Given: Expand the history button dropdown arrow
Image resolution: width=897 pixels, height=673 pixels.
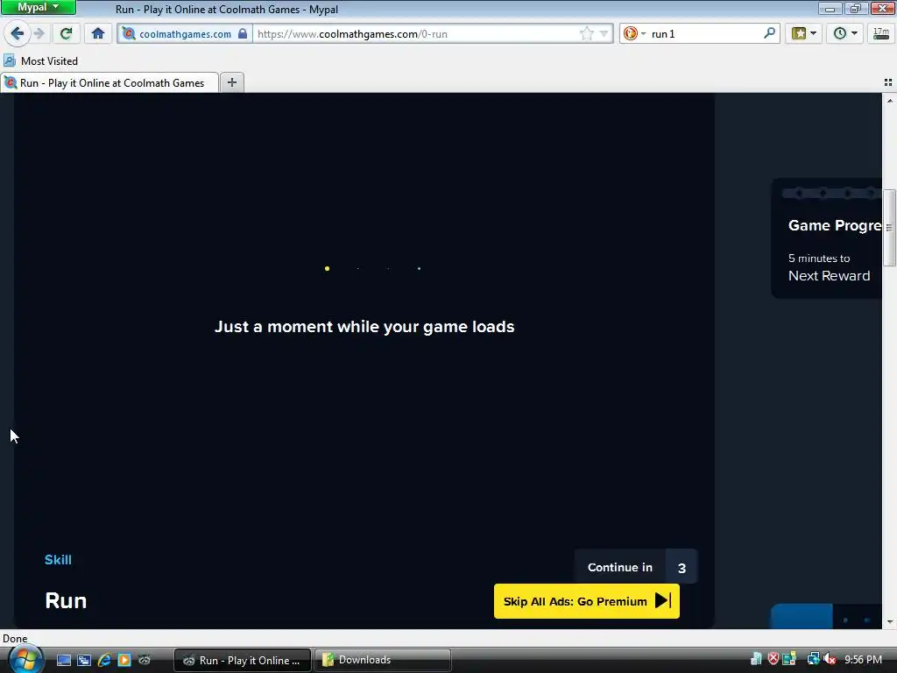Looking at the screenshot, I should coord(855,34).
